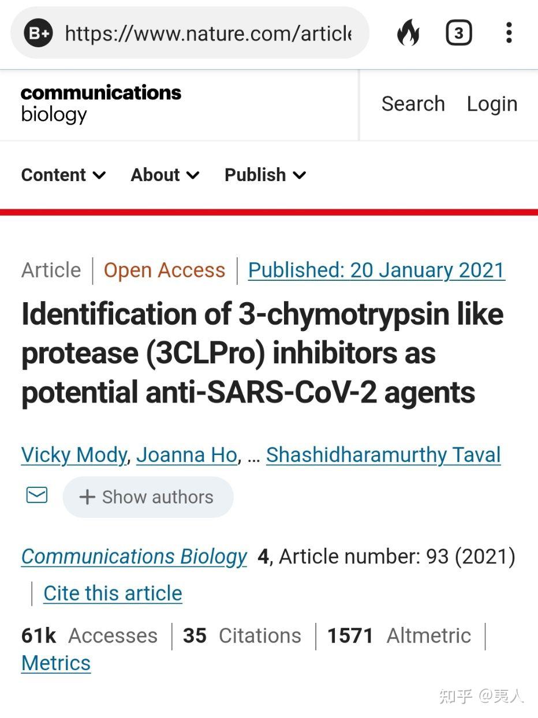Open the tab switcher showing 3 tabs

(x=459, y=33)
